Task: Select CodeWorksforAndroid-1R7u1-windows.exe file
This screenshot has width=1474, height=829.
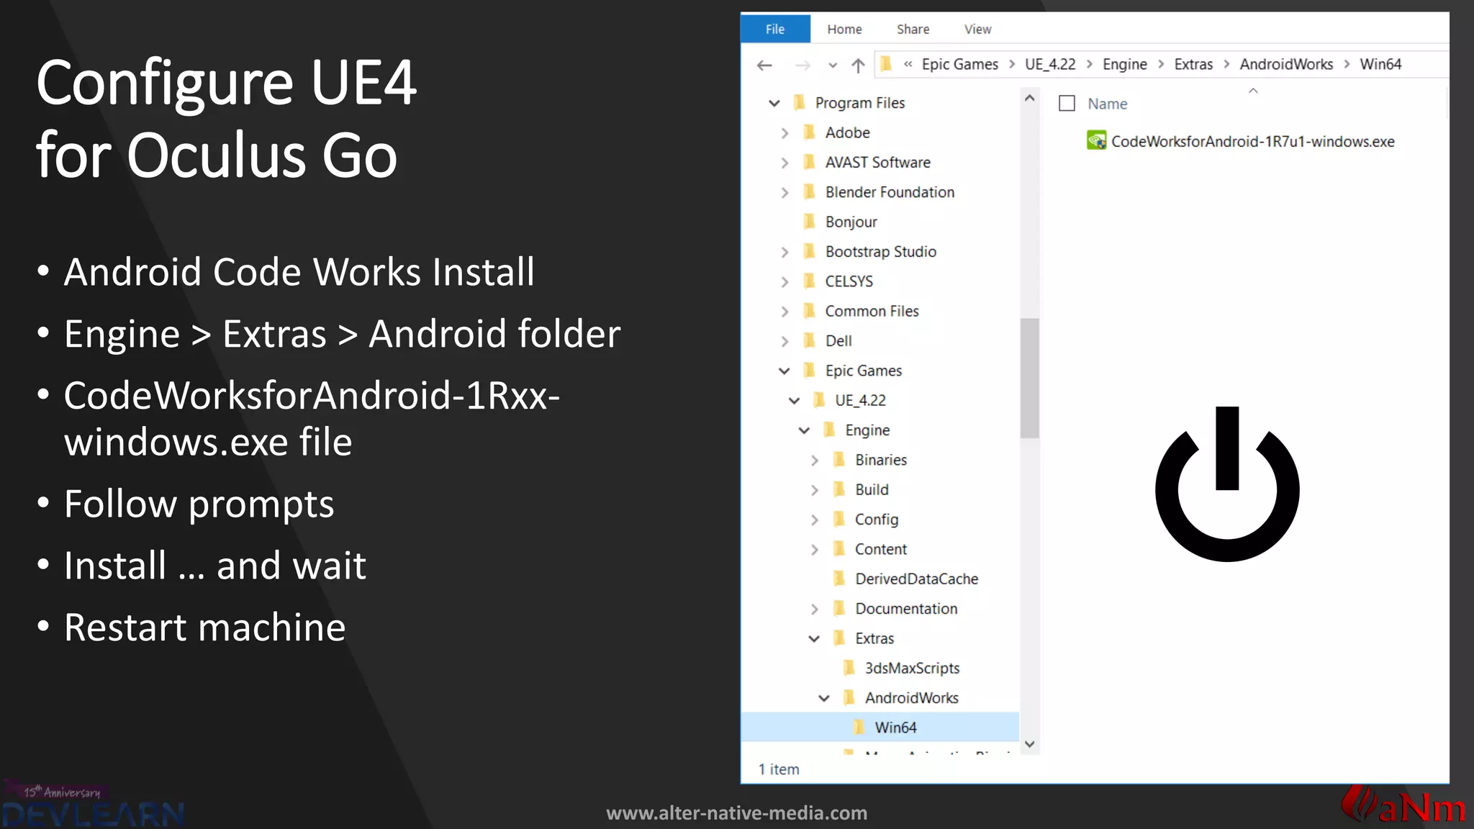Action: pos(1252,141)
